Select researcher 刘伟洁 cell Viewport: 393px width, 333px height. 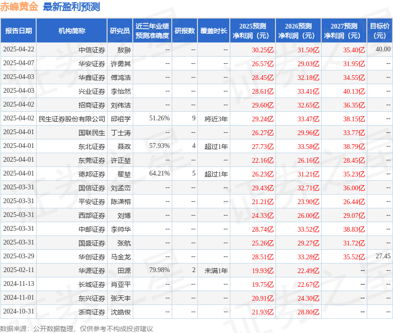pos(121,105)
